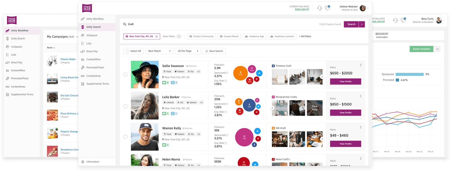The height and width of the screenshot is (172, 451).
Task: Click the orange bubble in Sallie Swanson's row
Action: pos(241,73)
